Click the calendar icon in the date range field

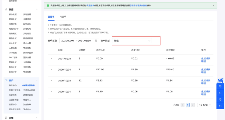(96, 41)
